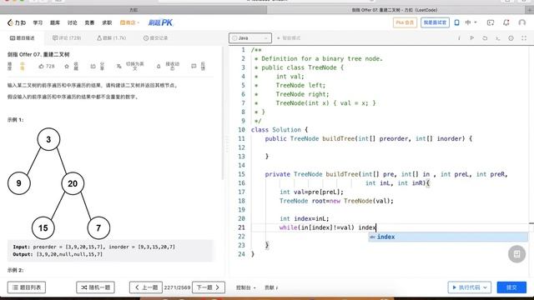Open the 题目列表 problem list
Screen dimensions: 534x300
[x=27, y=287]
